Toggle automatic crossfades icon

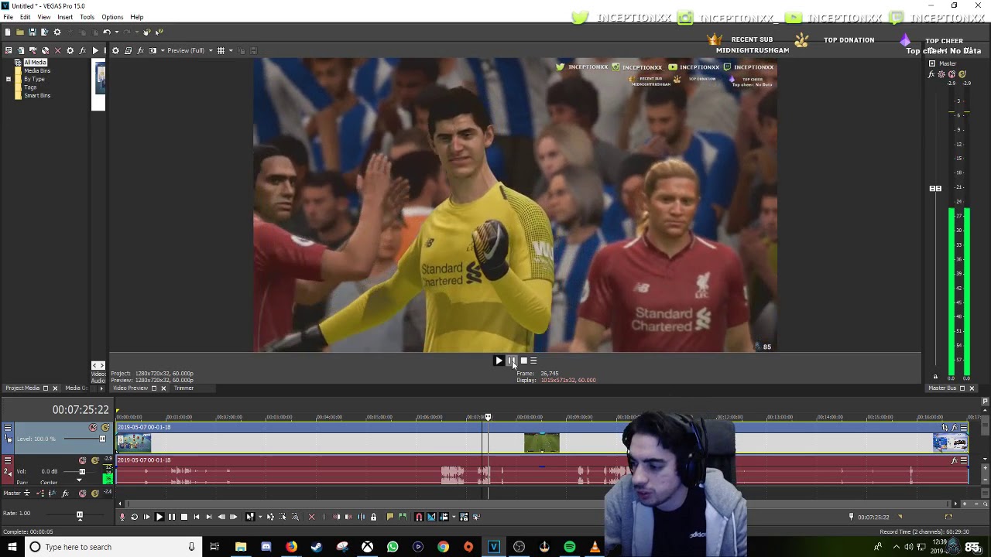[431, 517]
